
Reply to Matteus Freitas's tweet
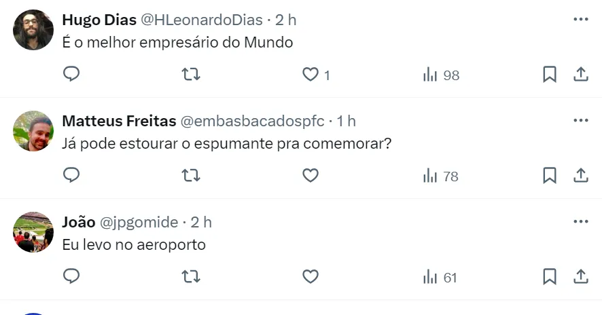tap(71, 176)
